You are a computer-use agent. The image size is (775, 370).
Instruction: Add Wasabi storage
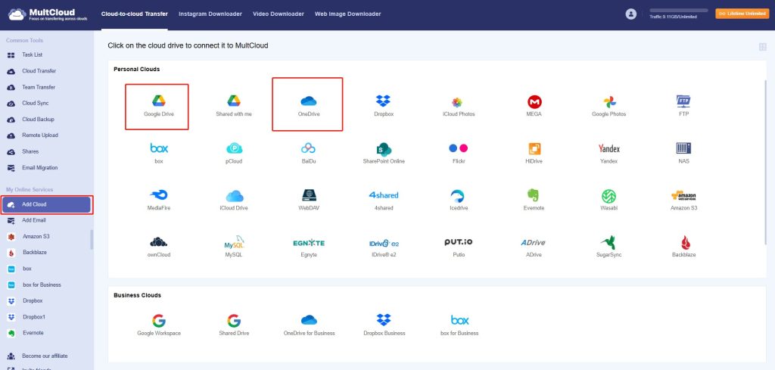[609, 200]
